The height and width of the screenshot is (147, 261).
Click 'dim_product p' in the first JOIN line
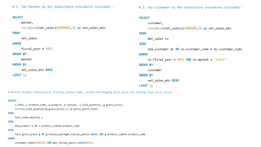click(x=24, y=126)
